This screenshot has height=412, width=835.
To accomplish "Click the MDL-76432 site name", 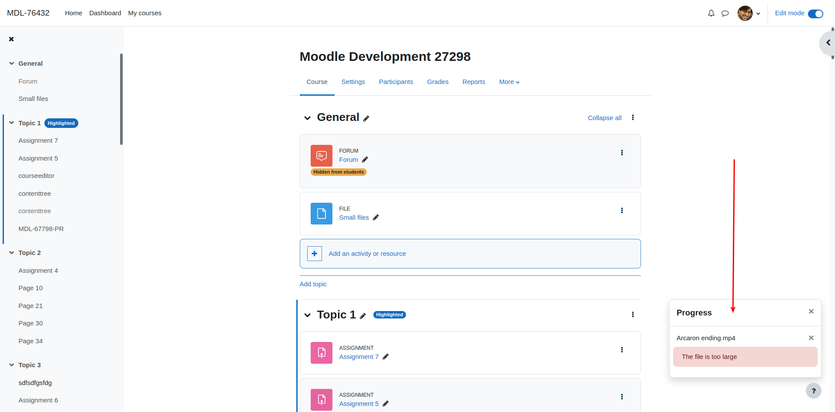I will (x=28, y=13).
